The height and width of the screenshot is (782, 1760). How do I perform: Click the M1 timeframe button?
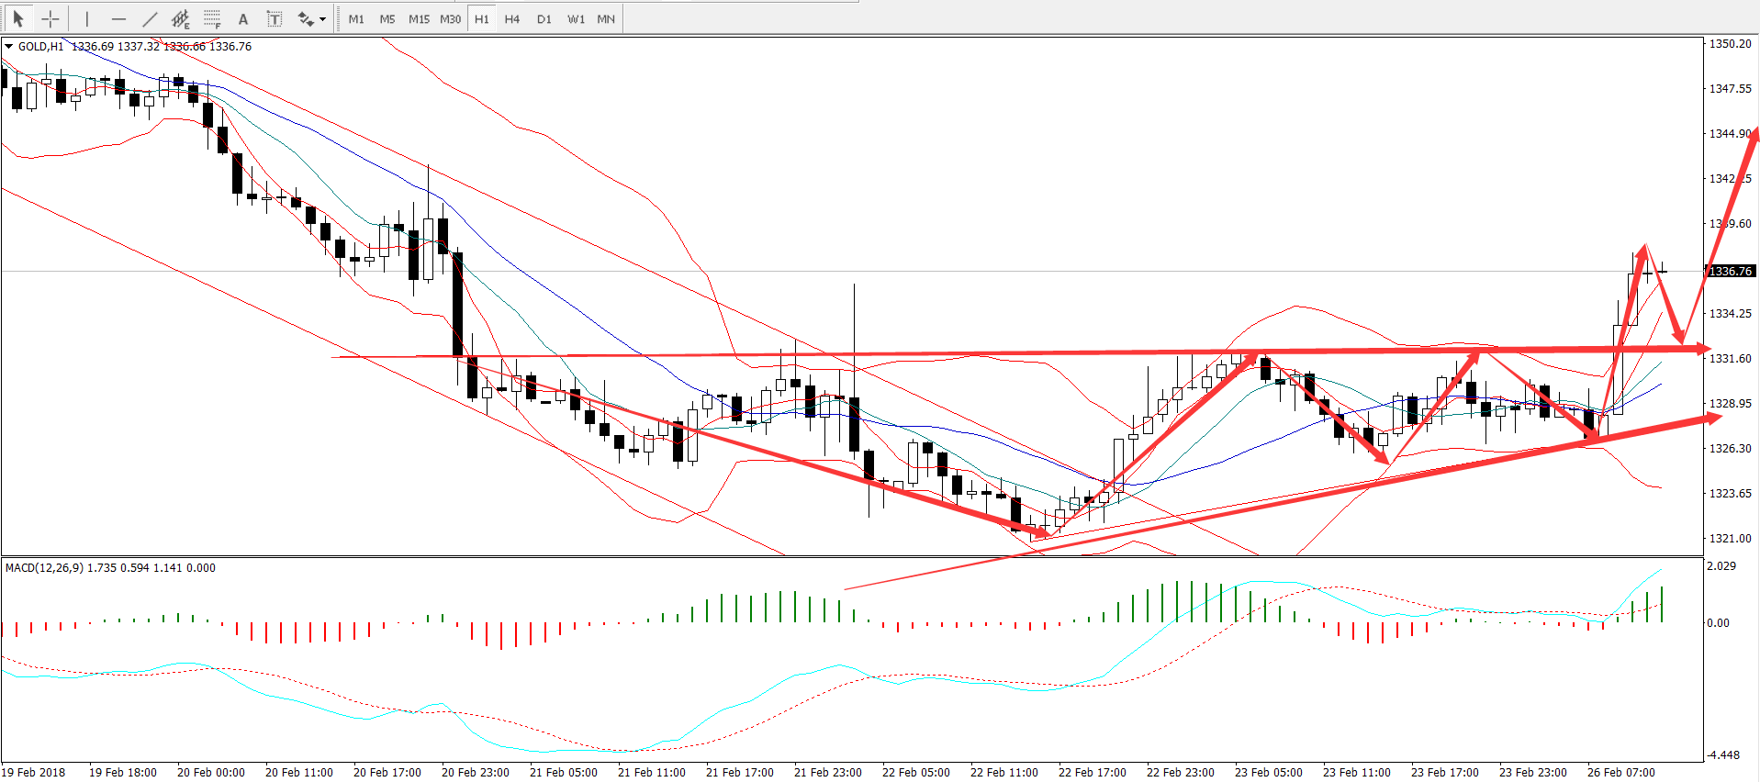click(x=356, y=18)
